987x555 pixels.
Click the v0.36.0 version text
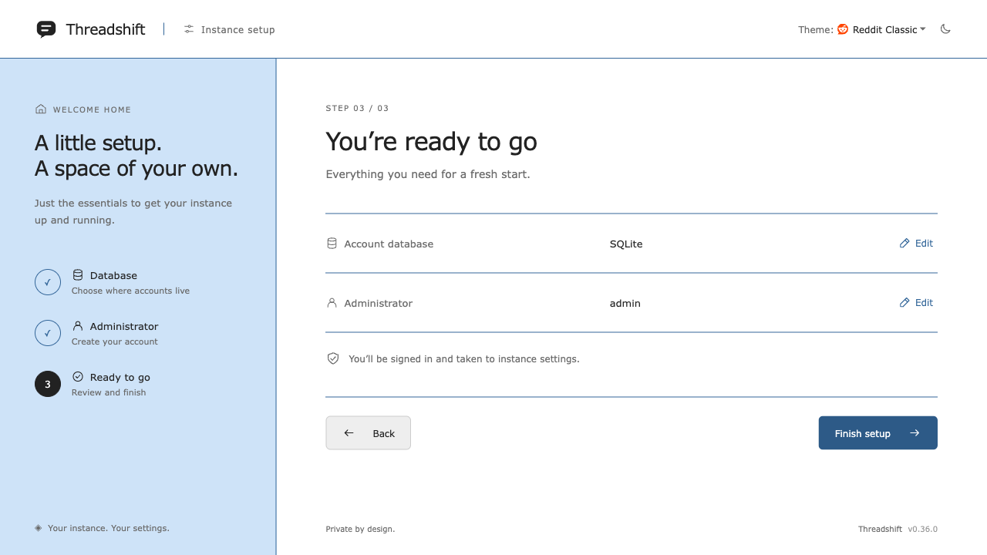(922, 529)
